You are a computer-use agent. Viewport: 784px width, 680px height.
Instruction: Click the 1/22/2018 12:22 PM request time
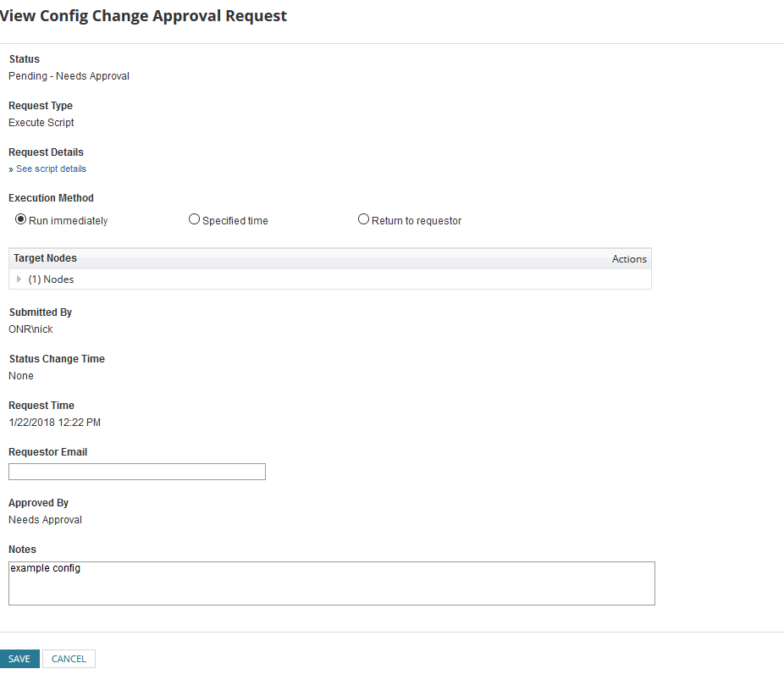(54, 423)
